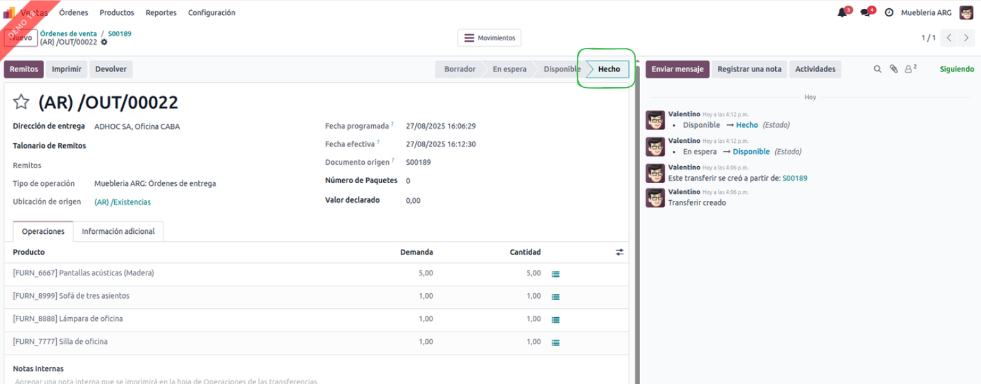981x386 pixels.
Task: Open the notifications bell icon
Action: [842, 13]
